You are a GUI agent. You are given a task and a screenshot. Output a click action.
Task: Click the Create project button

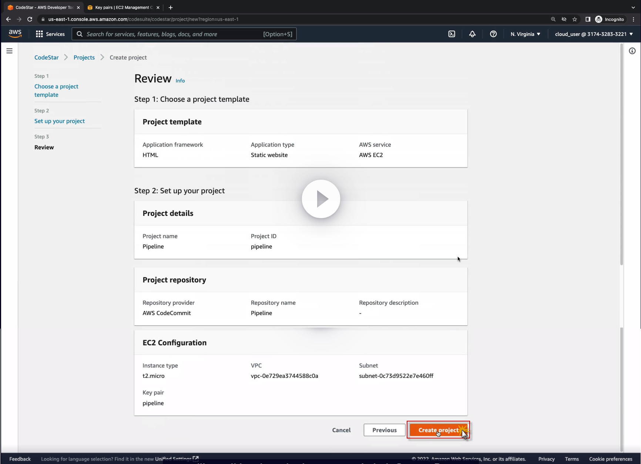pos(438,430)
